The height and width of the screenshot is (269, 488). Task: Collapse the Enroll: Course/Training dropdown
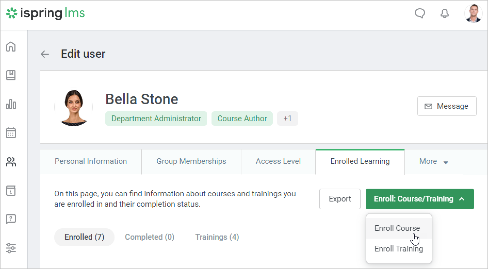tap(420, 199)
